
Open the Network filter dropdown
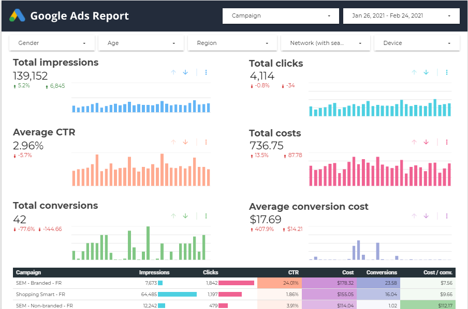325,43
